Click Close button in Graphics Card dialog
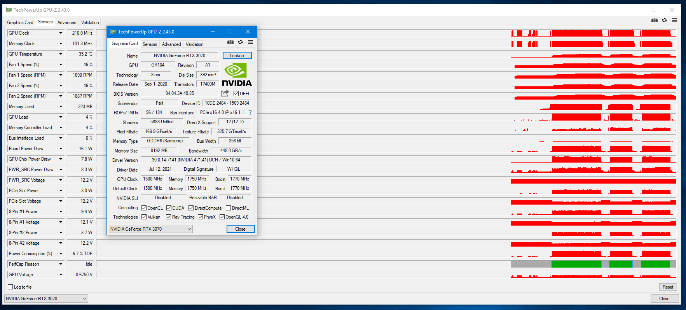The image size is (686, 310). click(241, 229)
